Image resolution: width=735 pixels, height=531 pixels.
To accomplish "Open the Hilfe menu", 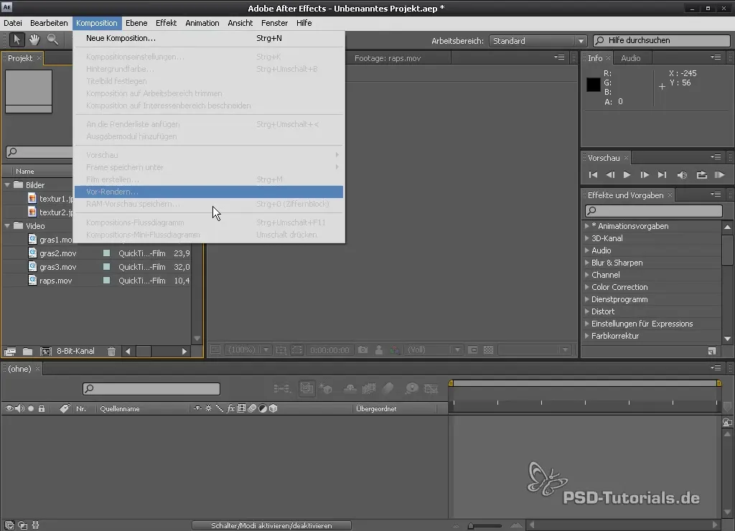I will (304, 23).
